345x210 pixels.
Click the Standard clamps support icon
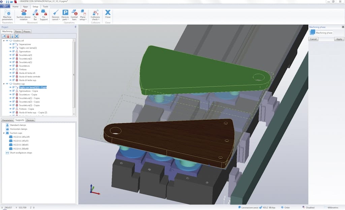pos(7,125)
